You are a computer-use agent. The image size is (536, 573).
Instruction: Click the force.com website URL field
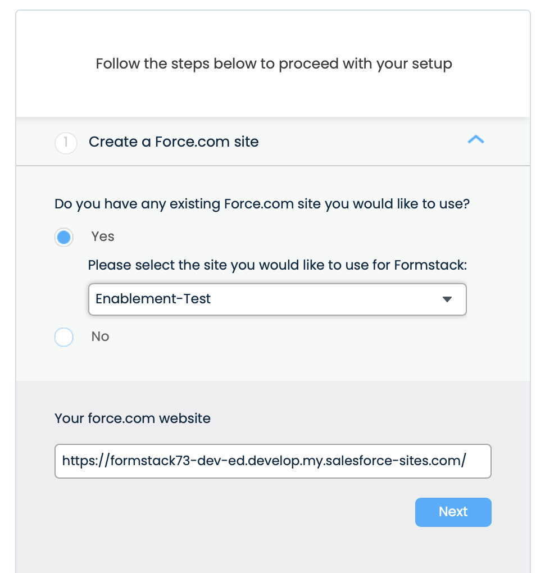click(272, 461)
